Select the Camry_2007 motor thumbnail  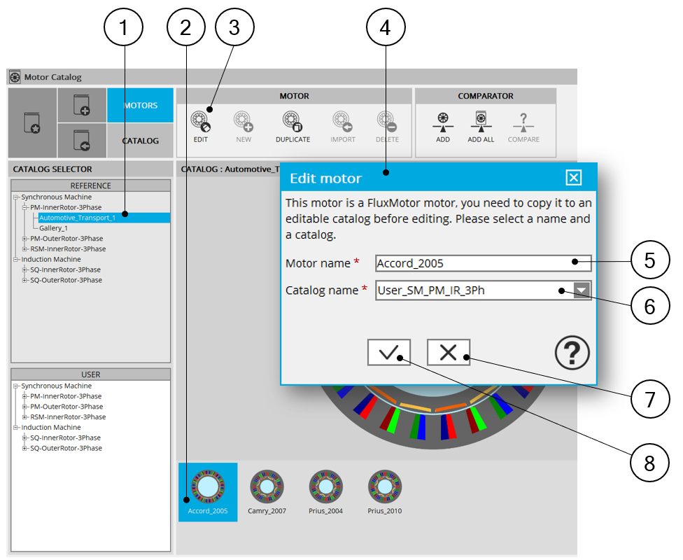[267, 491]
